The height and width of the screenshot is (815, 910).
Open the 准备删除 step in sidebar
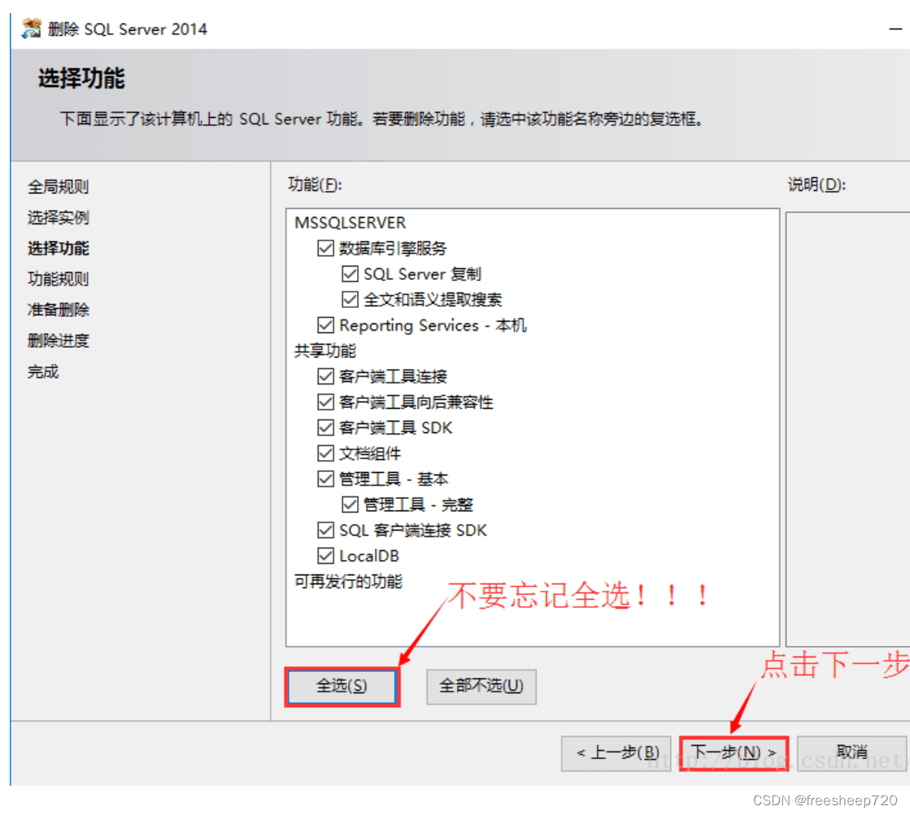(x=58, y=310)
